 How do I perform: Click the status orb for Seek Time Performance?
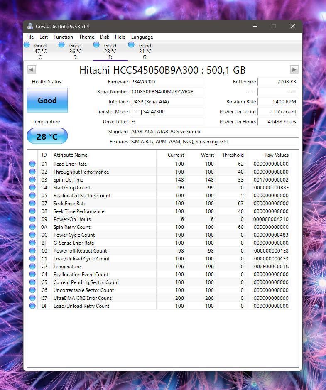pos(32,211)
